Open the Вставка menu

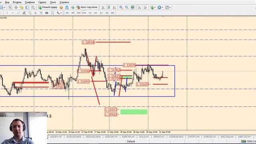coord(17,2)
